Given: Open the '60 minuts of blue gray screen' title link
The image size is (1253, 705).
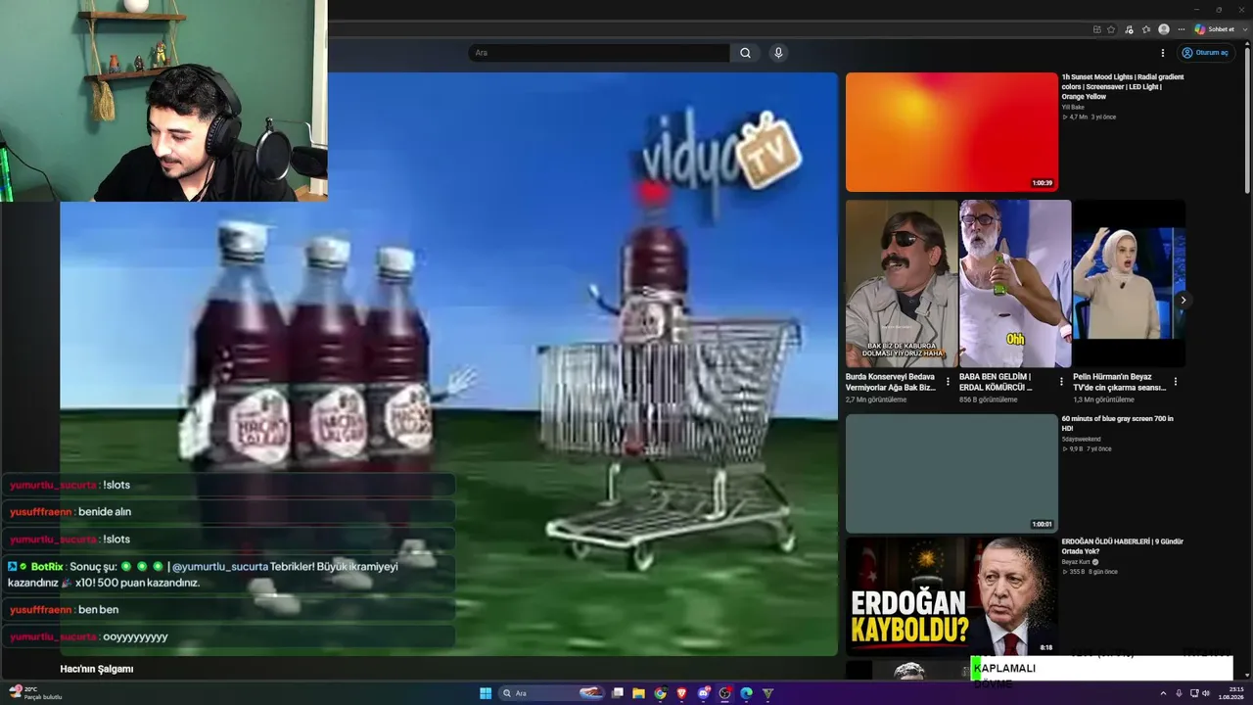Looking at the screenshot, I should click(x=1118, y=424).
